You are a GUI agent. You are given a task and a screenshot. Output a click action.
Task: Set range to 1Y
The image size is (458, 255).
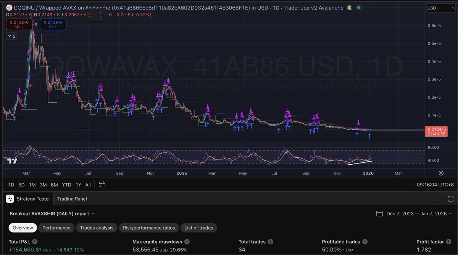click(78, 185)
